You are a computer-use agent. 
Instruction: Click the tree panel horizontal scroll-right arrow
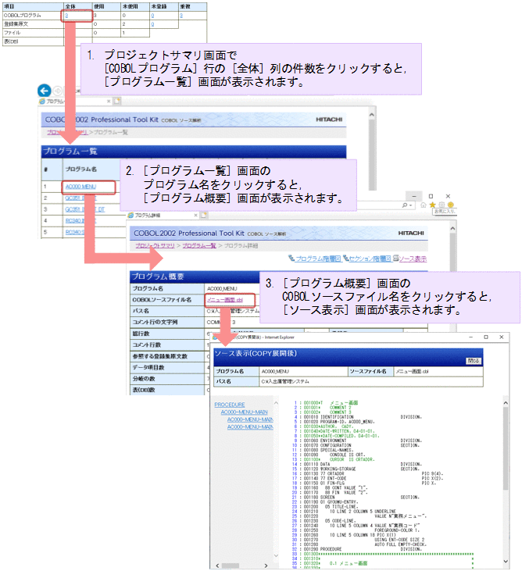tap(266, 566)
